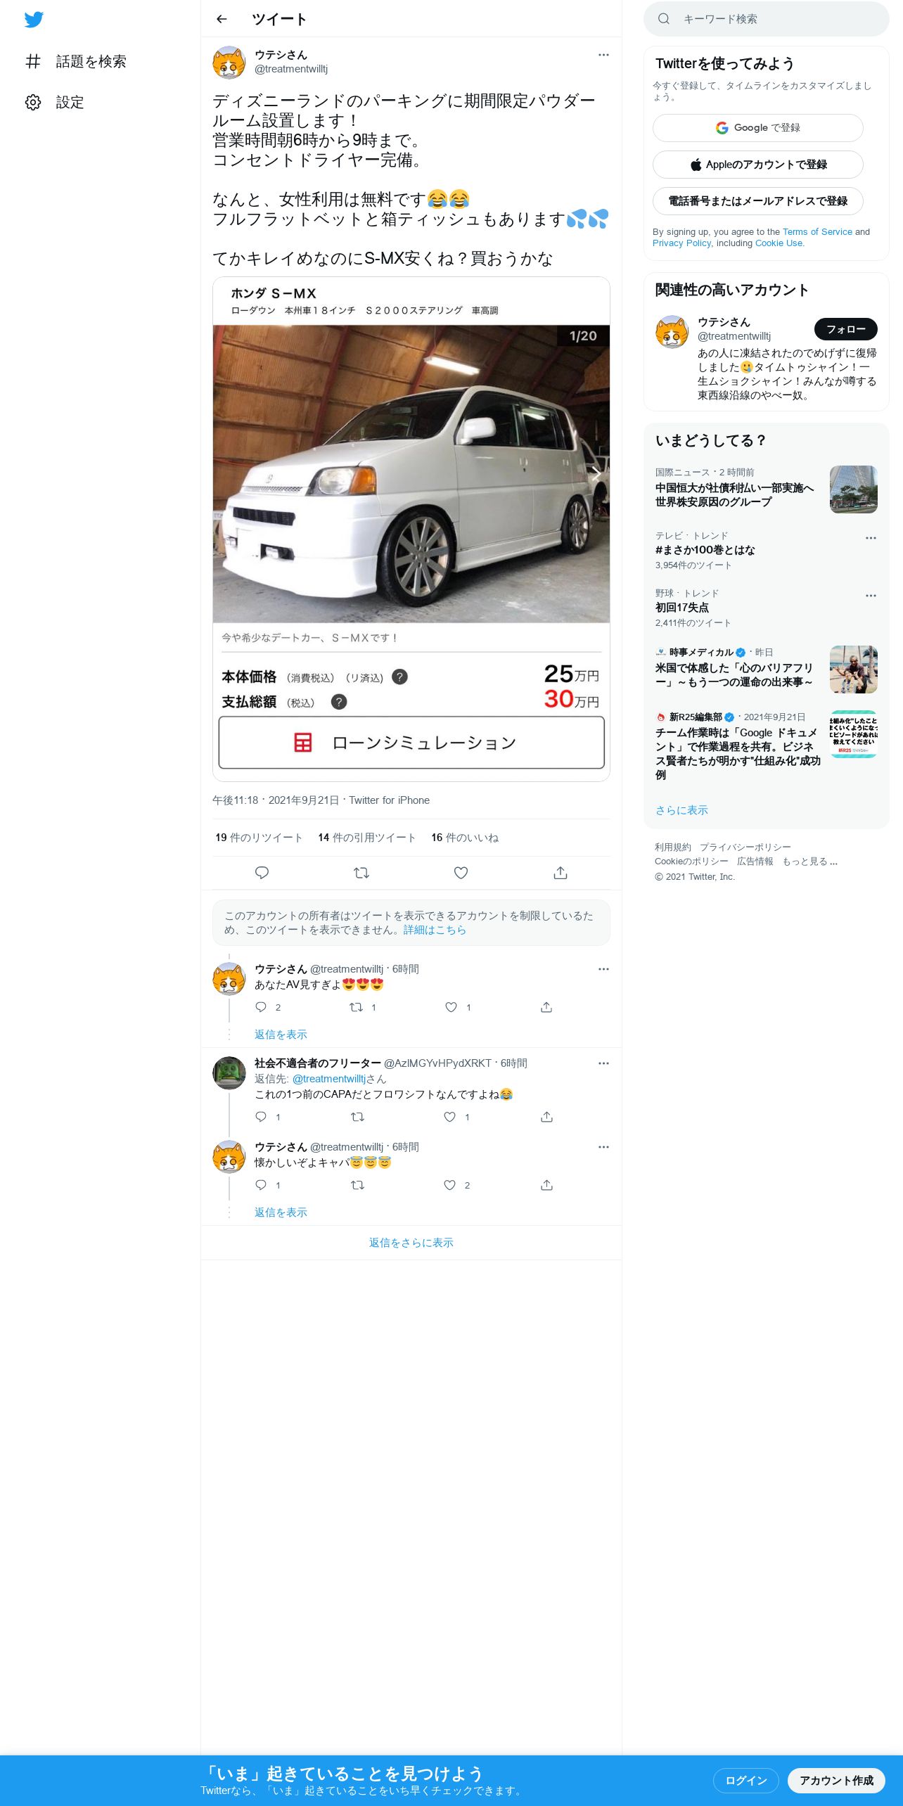The height and width of the screenshot is (1806, 903).
Task: Click the キーワード検索 search field
Action: pos(767,19)
